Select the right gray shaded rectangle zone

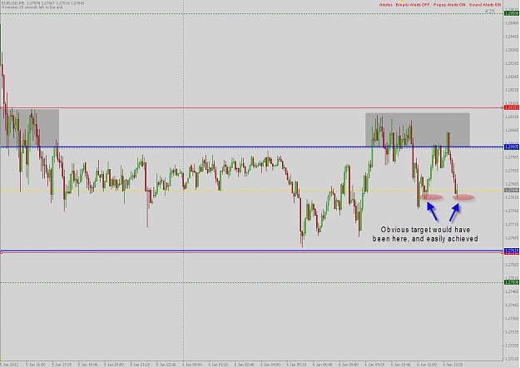pos(418,130)
